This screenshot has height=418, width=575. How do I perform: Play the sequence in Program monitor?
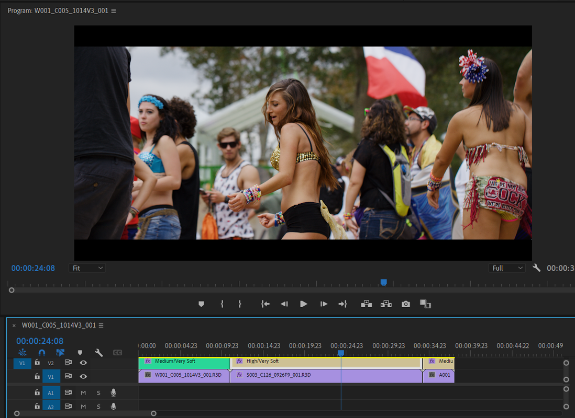(x=303, y=304)
